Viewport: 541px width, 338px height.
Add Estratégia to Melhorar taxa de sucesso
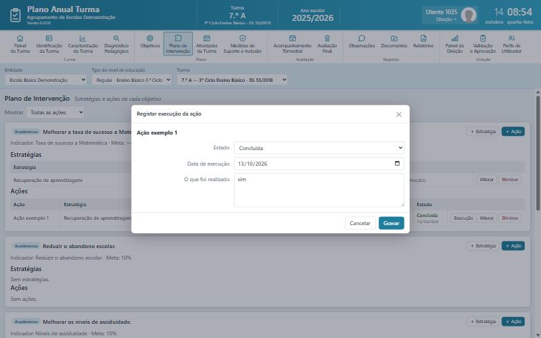(x=483, y=132)
